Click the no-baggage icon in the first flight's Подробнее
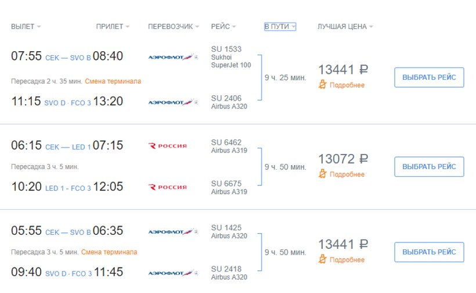476x293 pixels. [323, 85]
